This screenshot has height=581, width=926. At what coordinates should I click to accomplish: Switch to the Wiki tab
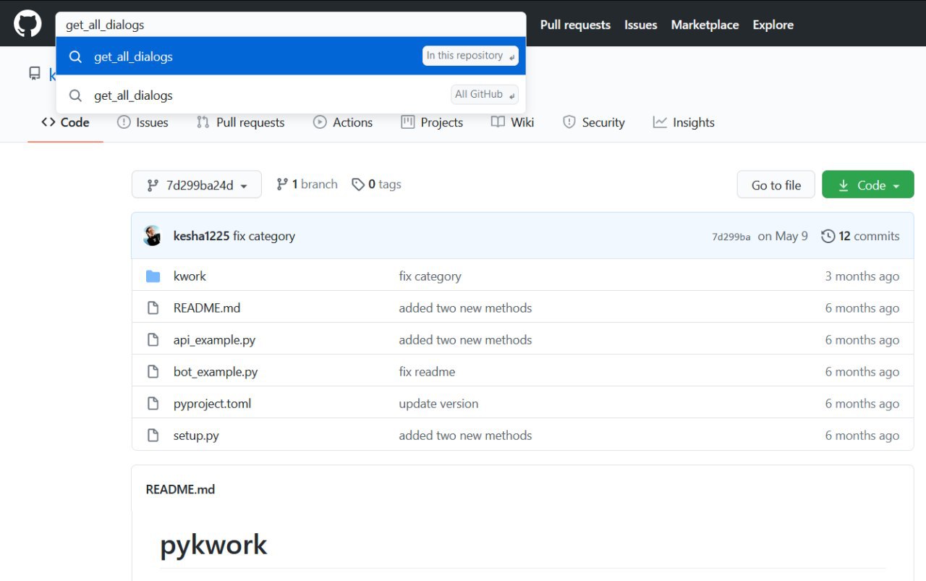(513, 122)
